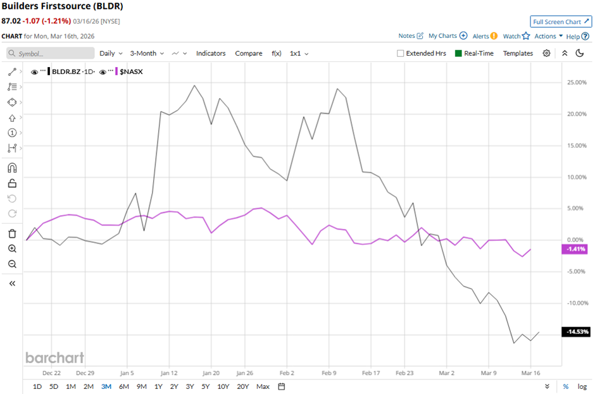
Task: Expand the bottom panel double chevron
Action: [547, 386]
